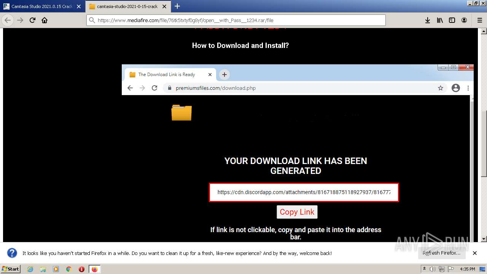487x274 pixels.
Task: Click Chrome reload icon in embedded window
Action: click(154, 88)
